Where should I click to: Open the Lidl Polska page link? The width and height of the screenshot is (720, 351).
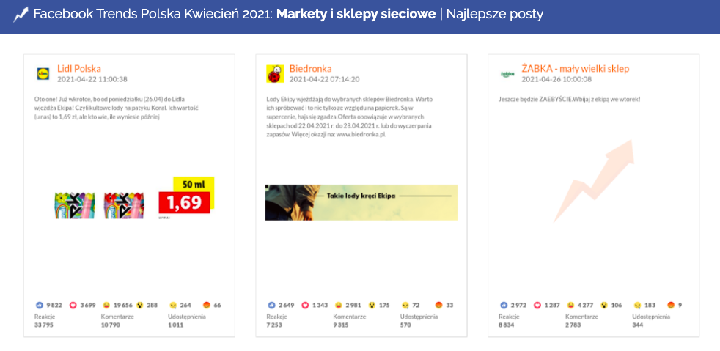point(79,68)
